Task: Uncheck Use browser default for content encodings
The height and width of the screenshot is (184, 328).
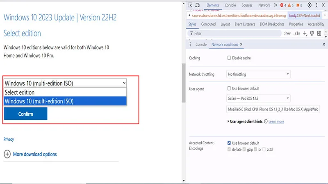Action: coord(229,143)
